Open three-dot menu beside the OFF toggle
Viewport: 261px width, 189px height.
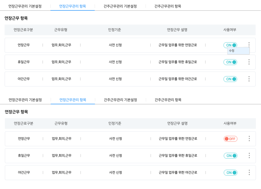coord(249,139)
